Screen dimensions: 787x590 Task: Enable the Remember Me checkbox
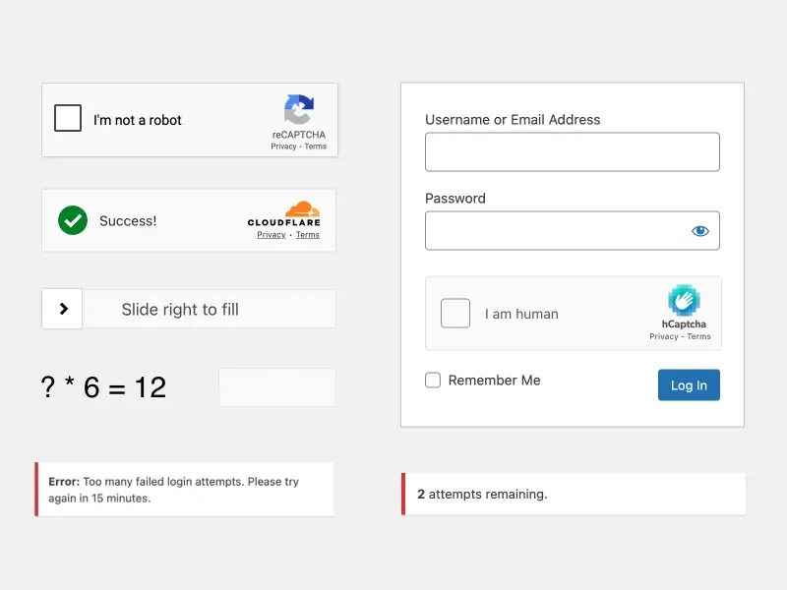coord(433,381)
